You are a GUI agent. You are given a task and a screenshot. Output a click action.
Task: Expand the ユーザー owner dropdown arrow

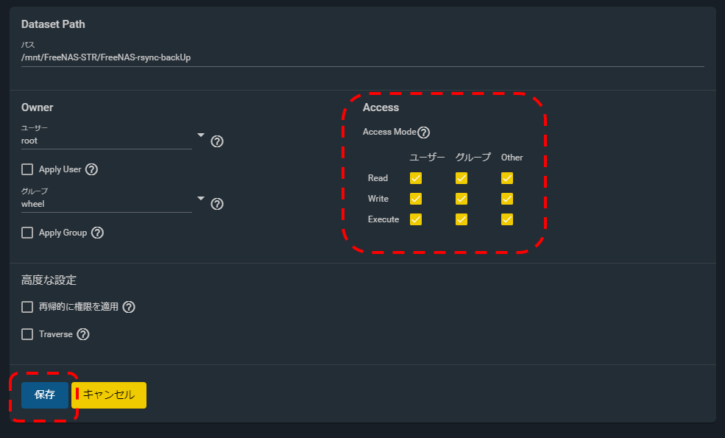tap(201, 135)
